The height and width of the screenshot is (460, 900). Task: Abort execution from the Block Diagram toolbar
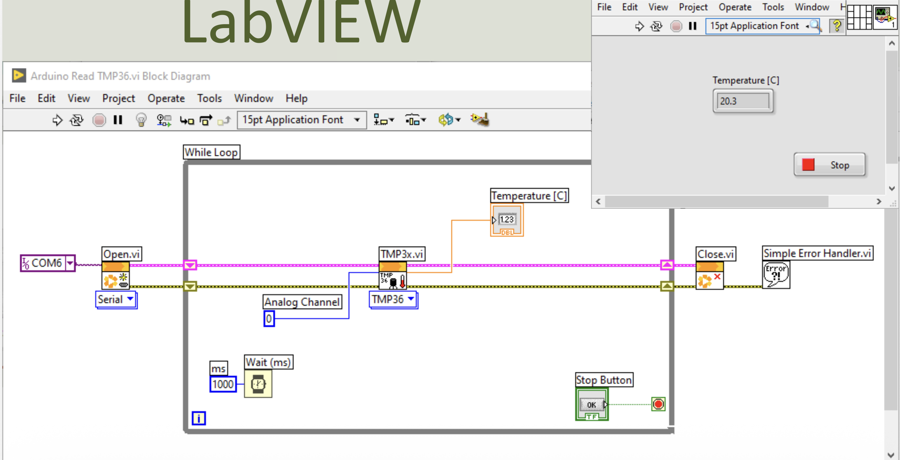point(99,120)
